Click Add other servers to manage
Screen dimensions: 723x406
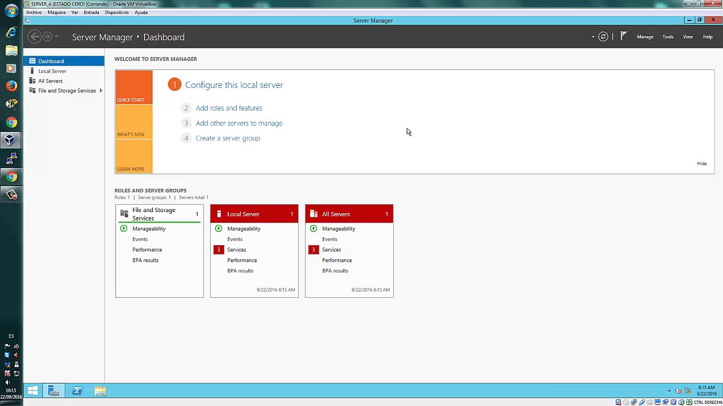[239, 123]
